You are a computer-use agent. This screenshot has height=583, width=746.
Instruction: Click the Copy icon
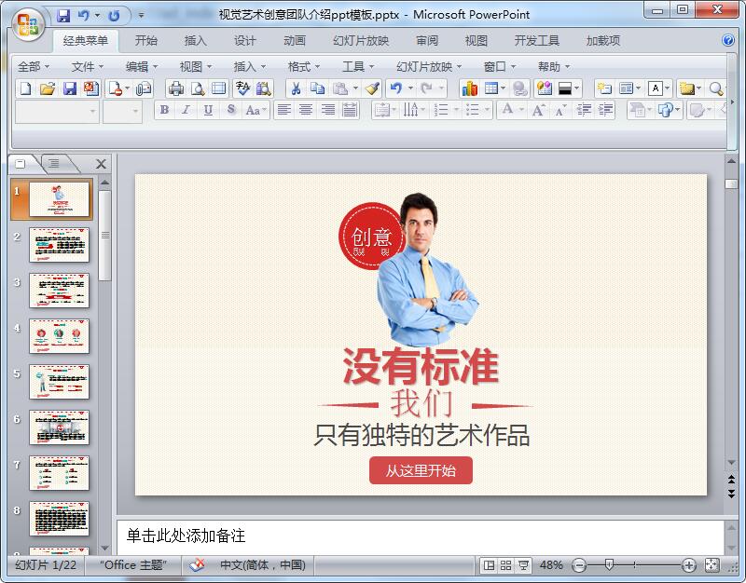pyautogui.click(x=317, y=88)
